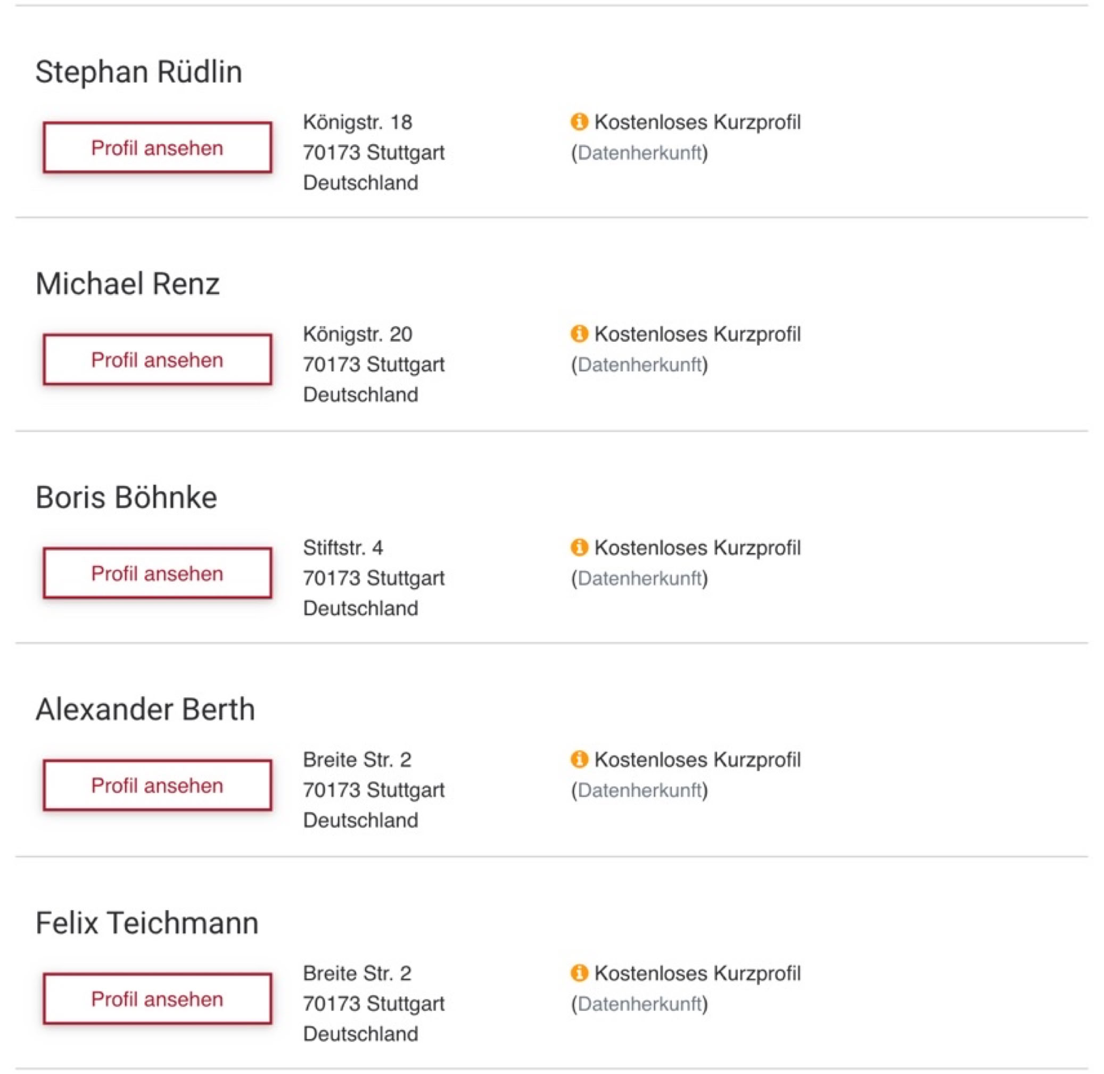
Task: Click Profil ansehen under Alexander Berth
Action: pos(158,786)
